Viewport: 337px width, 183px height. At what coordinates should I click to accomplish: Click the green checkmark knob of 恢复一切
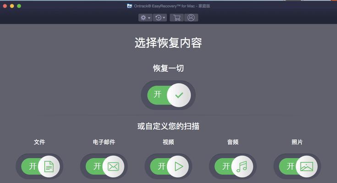coord(179,95)
